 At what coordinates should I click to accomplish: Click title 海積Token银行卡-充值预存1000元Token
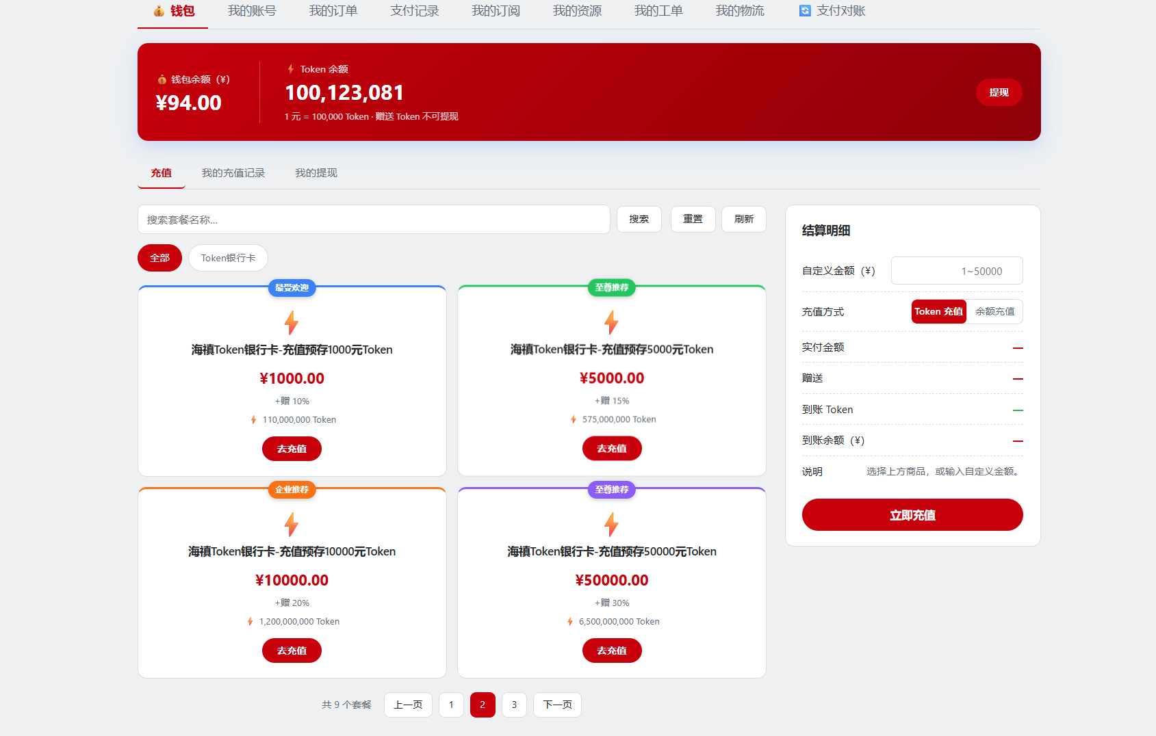(x=292, y=350)
